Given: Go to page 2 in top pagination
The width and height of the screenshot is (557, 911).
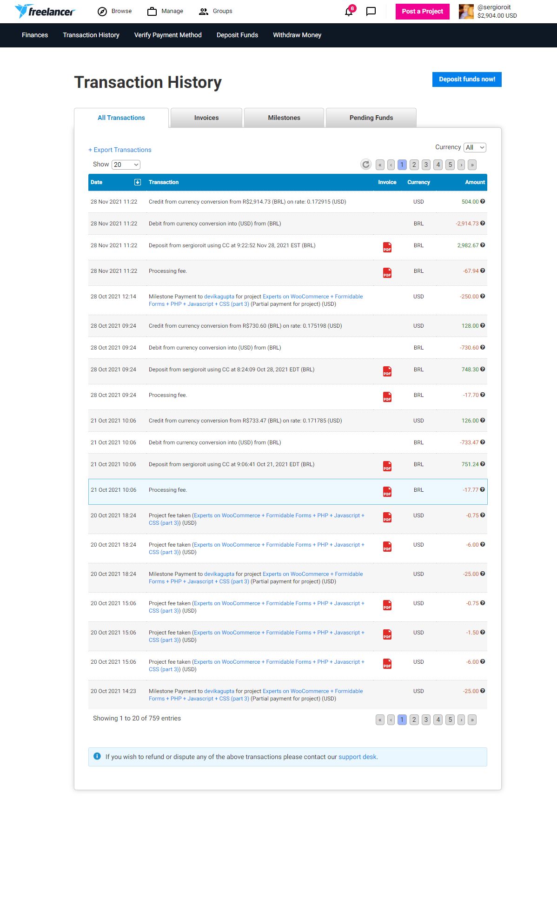Looking at the screenshot, I should click(414, 165).
